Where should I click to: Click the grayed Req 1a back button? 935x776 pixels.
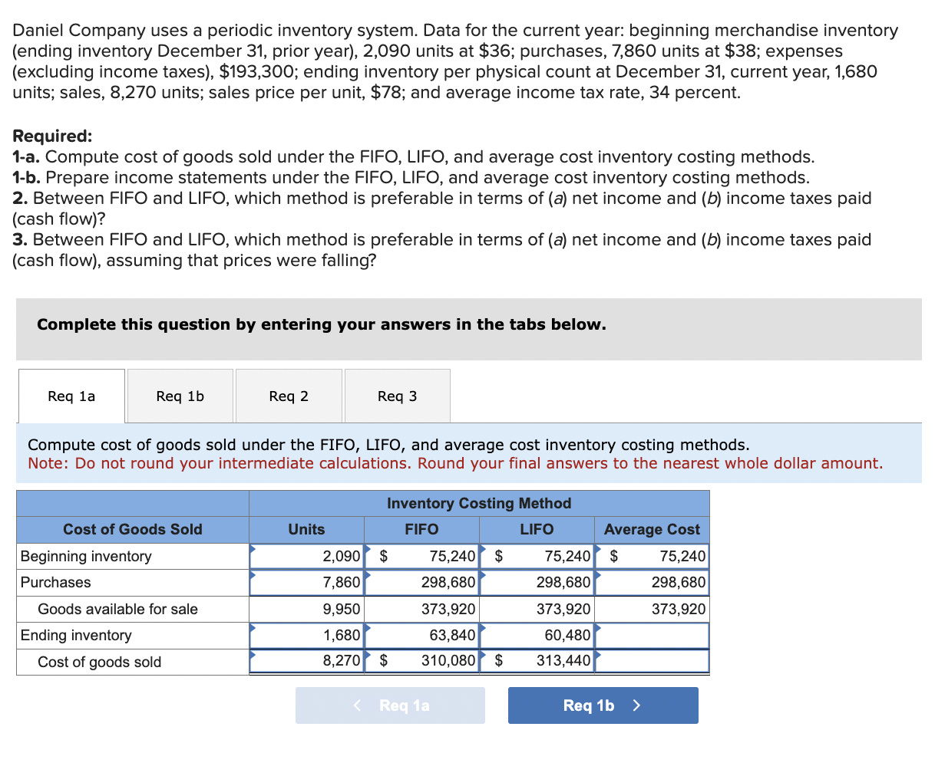390,705
